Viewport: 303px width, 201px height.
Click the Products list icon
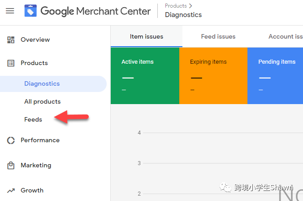pos(11,63)
